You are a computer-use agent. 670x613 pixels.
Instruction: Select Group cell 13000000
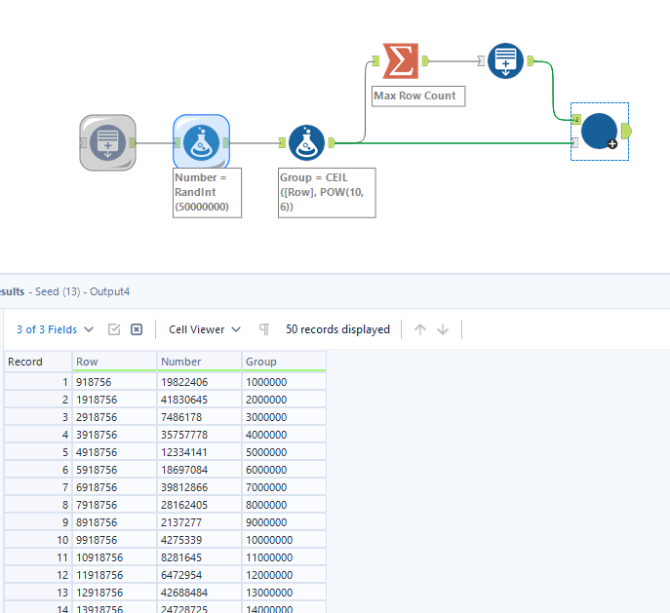pyautogui.click(x=284, y=593)
